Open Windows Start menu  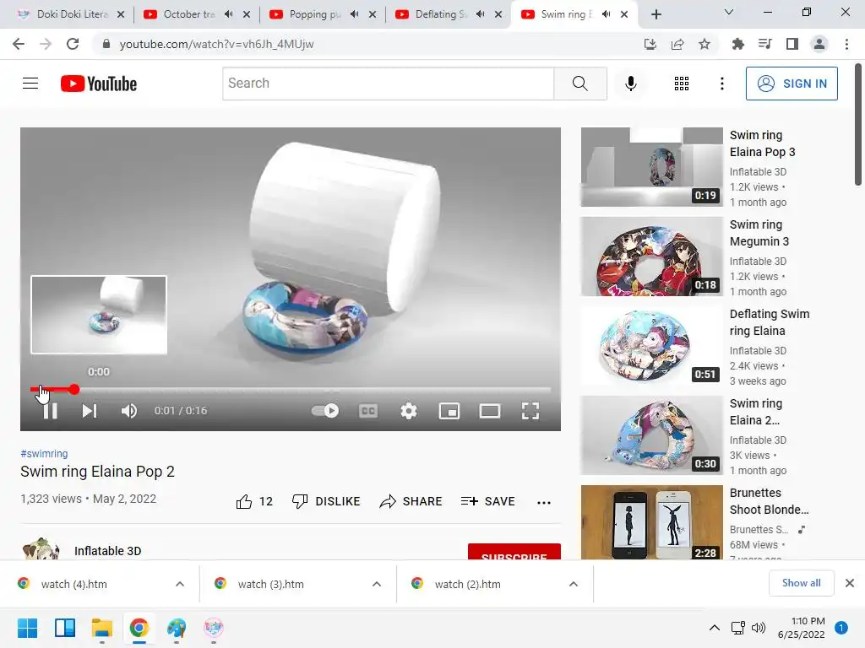[28, 628]
